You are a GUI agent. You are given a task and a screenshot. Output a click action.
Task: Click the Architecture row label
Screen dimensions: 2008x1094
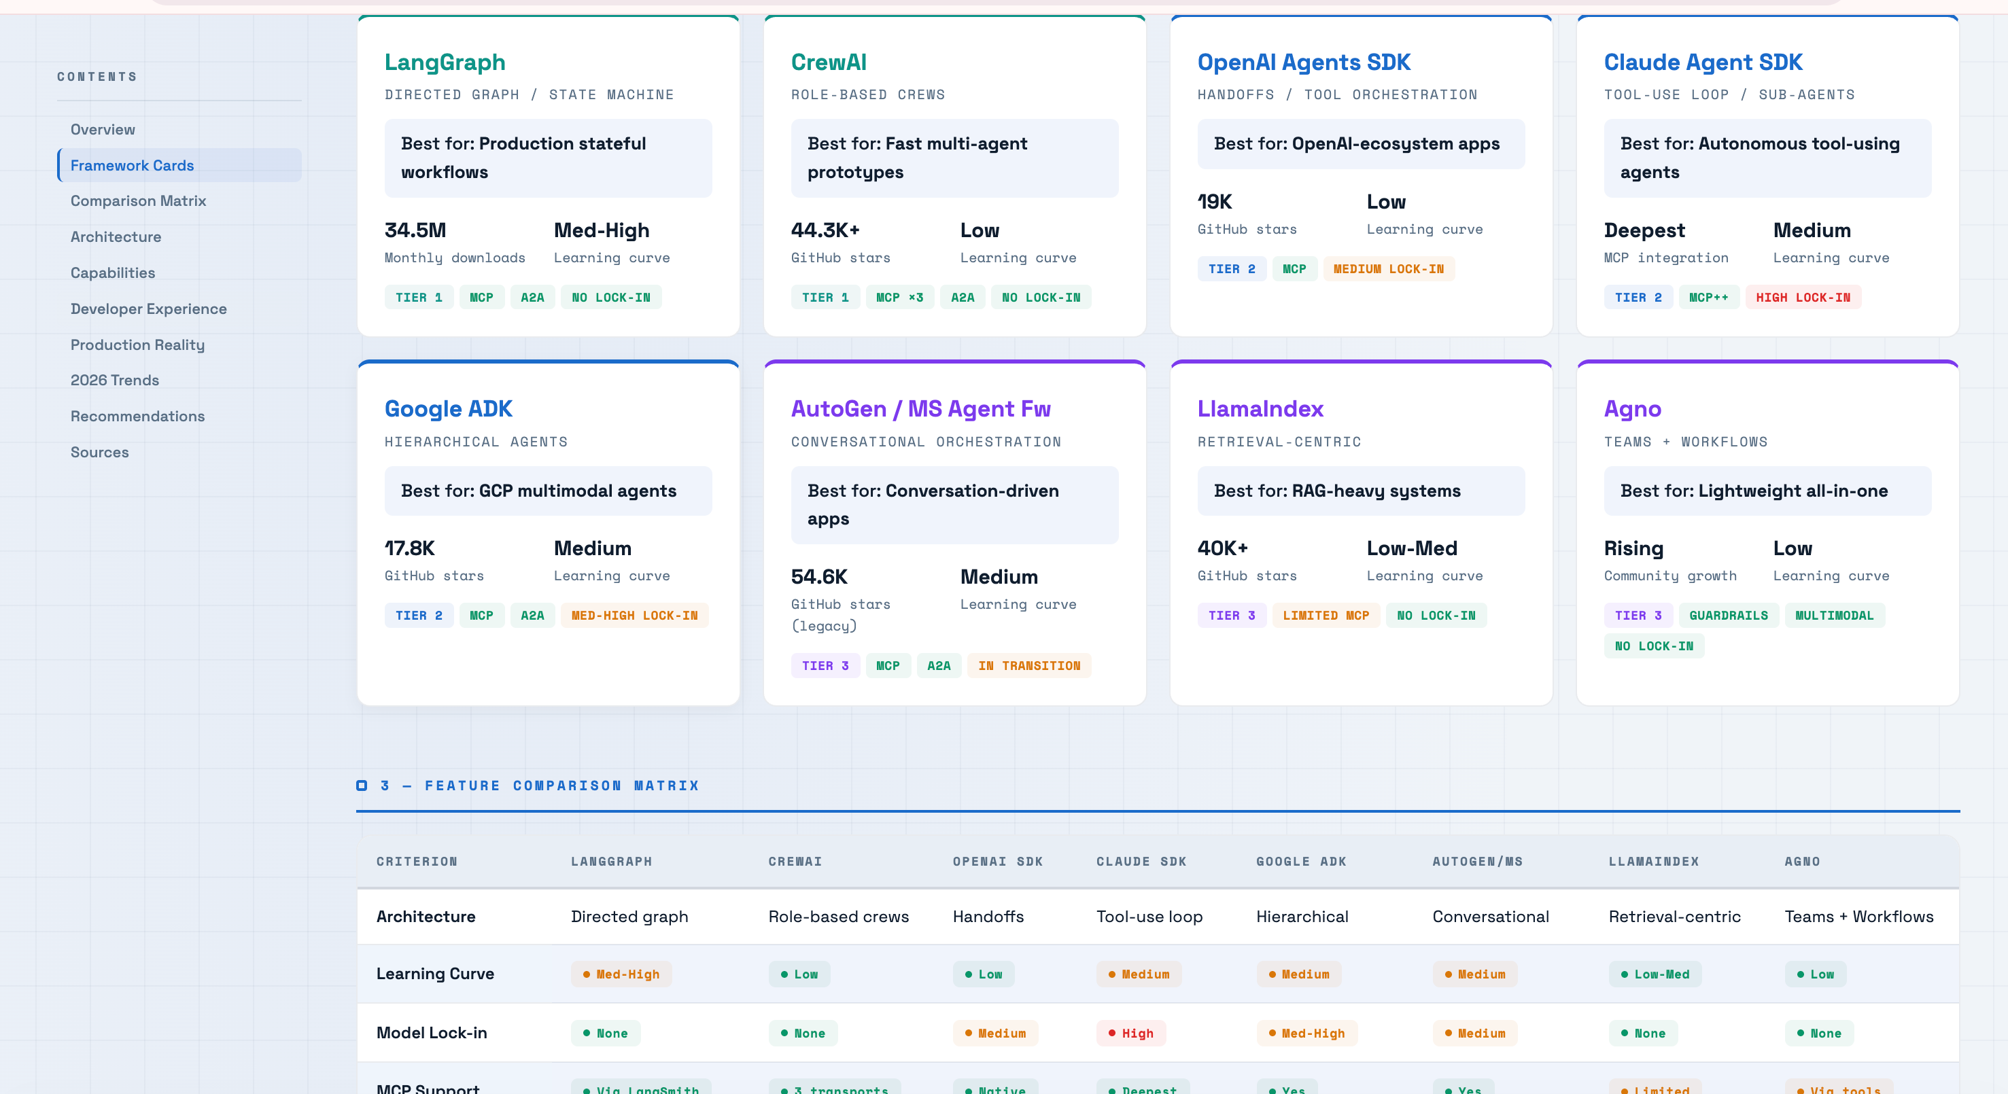coord(425,917)
